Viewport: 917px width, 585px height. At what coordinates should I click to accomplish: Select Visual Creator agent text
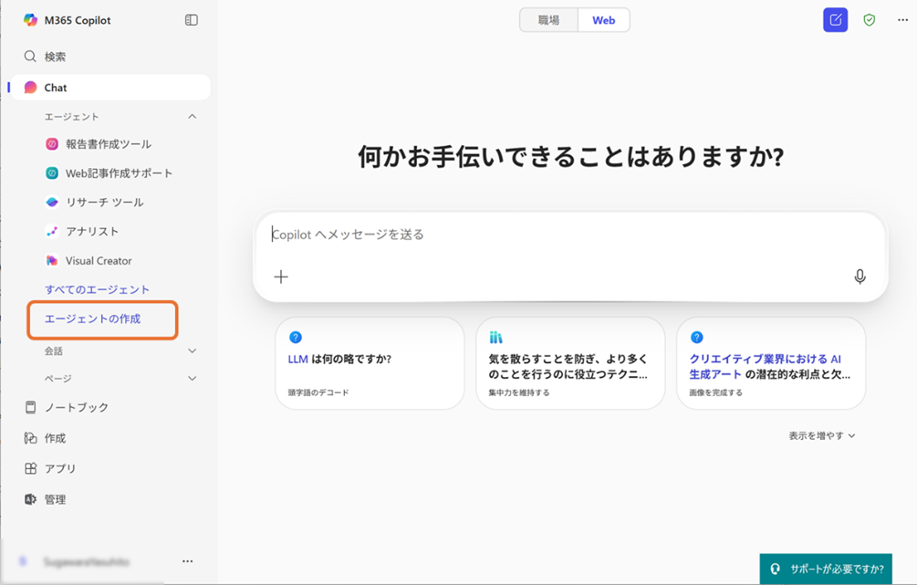99,260
